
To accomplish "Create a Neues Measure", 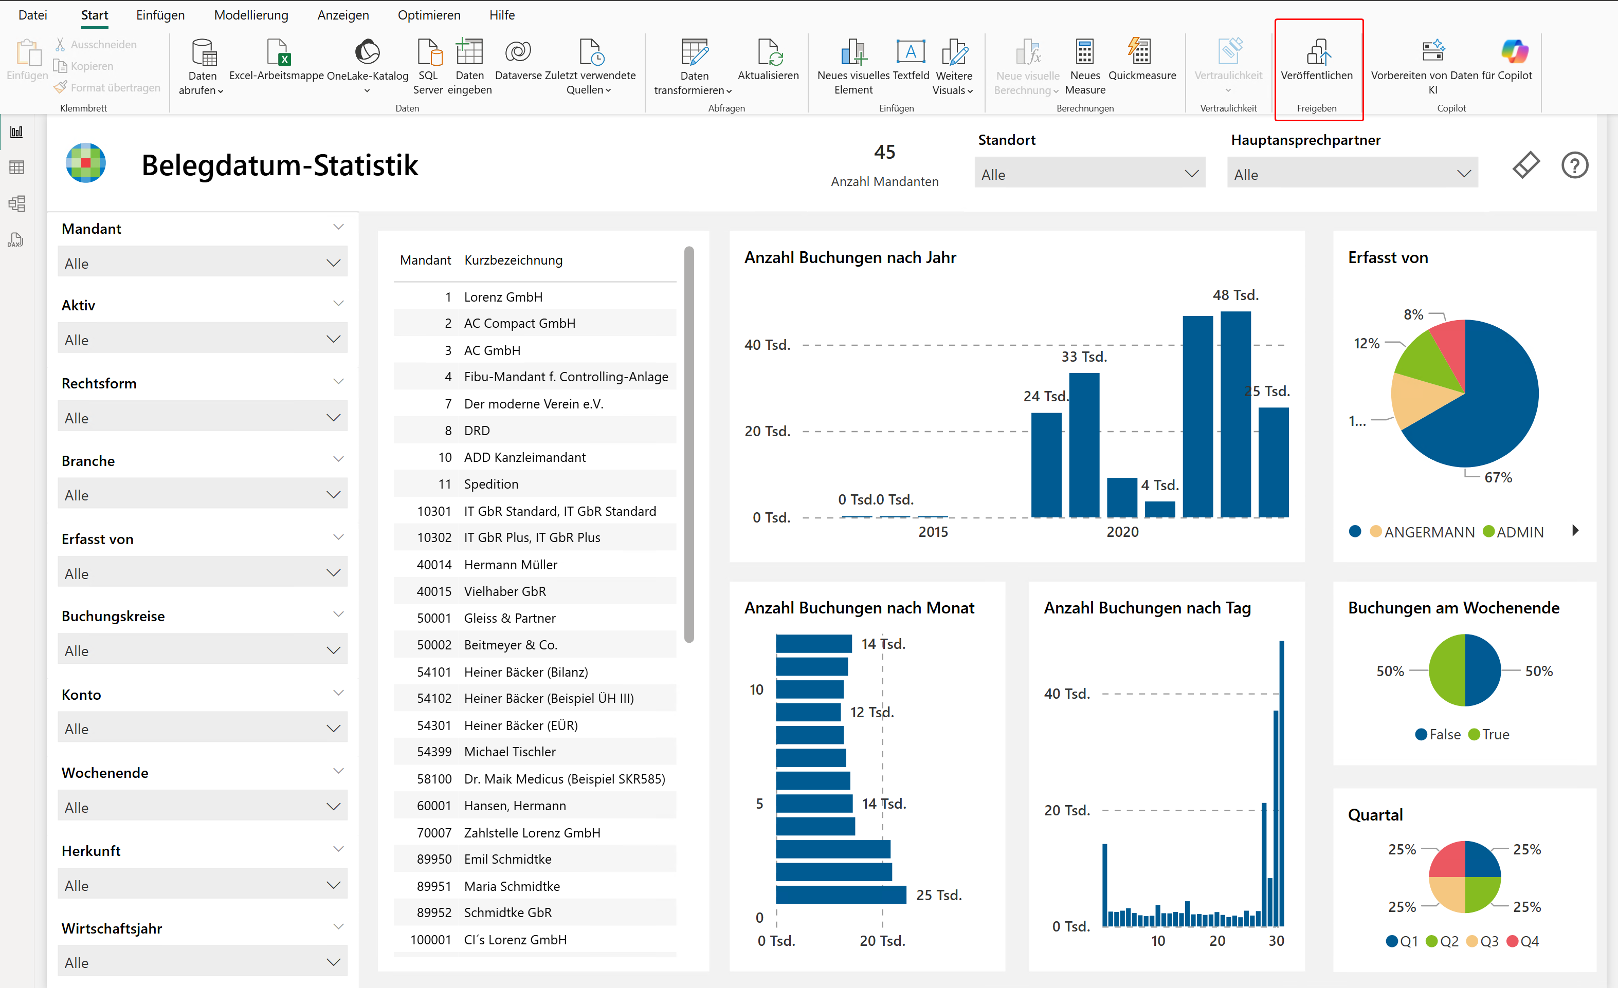I will (1085, 67).
